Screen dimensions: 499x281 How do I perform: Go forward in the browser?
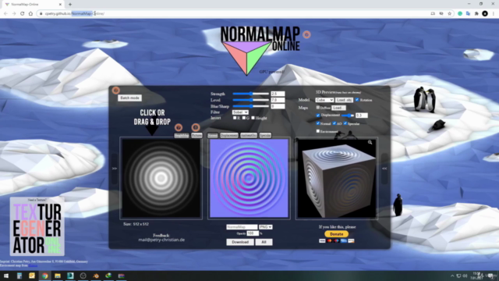click(x=14, y=13)
